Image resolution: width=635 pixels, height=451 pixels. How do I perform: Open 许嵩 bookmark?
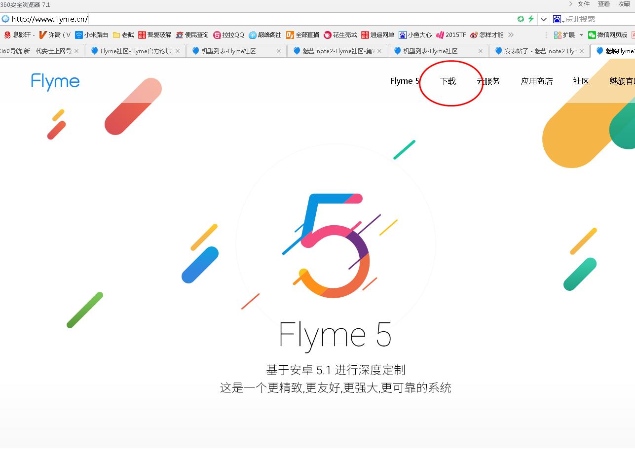click(55, 35)
